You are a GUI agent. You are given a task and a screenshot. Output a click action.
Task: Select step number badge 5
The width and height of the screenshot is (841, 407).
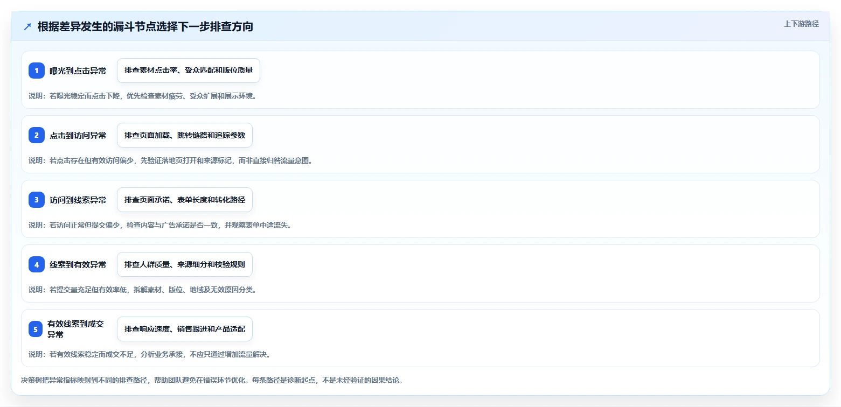(36, 329)
